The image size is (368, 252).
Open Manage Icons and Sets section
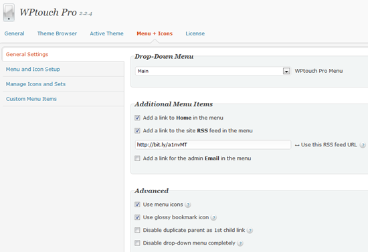pyautogui.click(x=63, y=84)
